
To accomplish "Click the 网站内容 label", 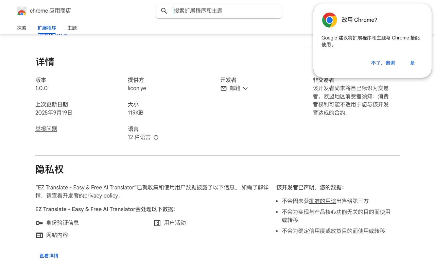I will [x=57, y=235].
